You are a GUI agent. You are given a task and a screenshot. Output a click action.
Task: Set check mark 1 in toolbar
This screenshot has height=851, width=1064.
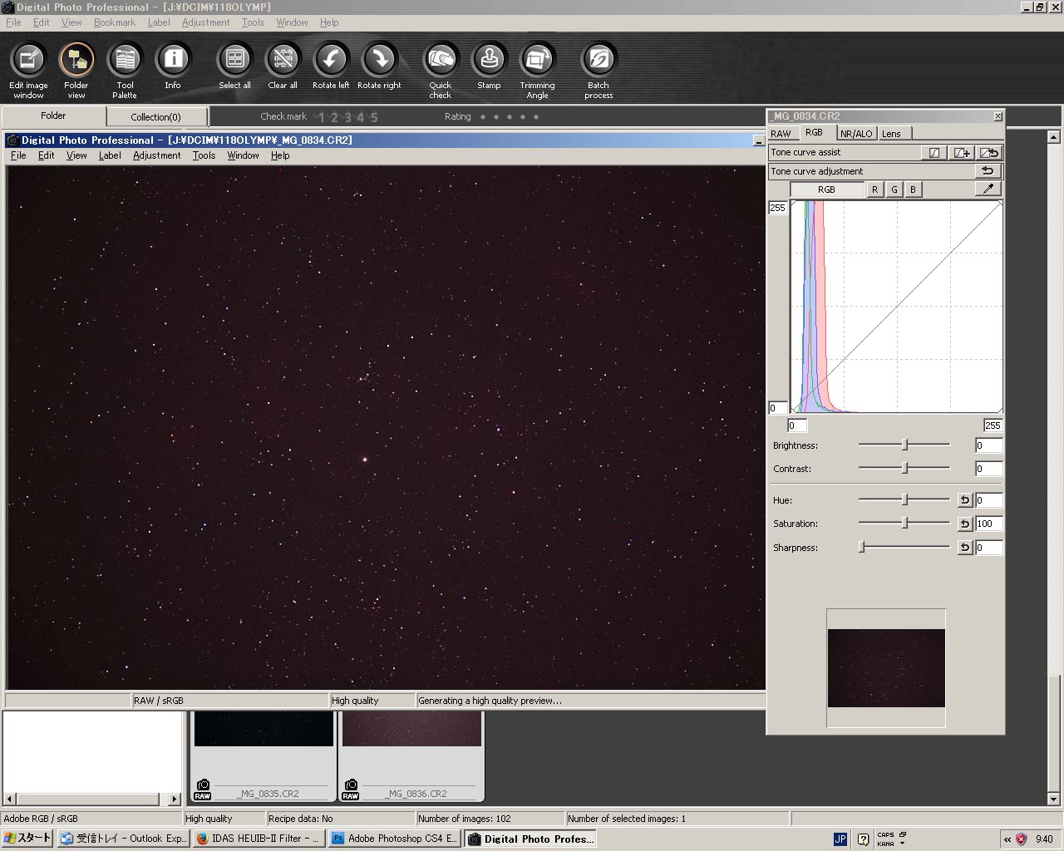click(322, 117)
